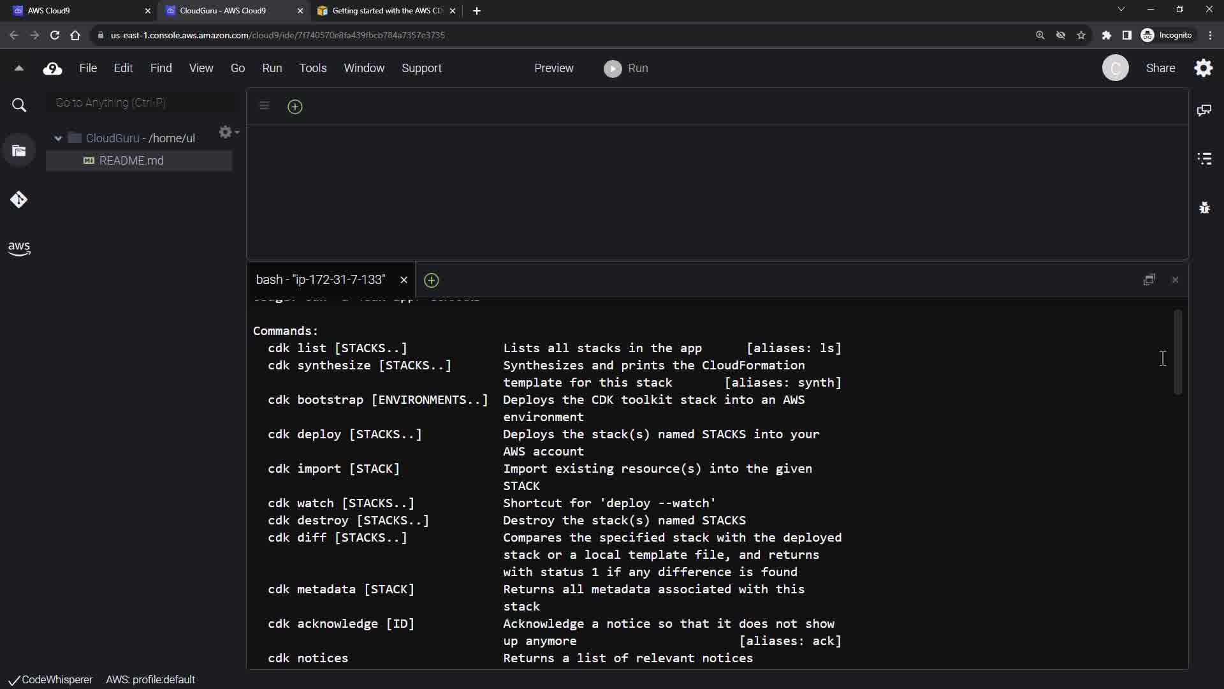Open the Source Control git panel icon
The height and width of the screenshot is (689, 1224).
pyautogui.click(x=18, y=200)
